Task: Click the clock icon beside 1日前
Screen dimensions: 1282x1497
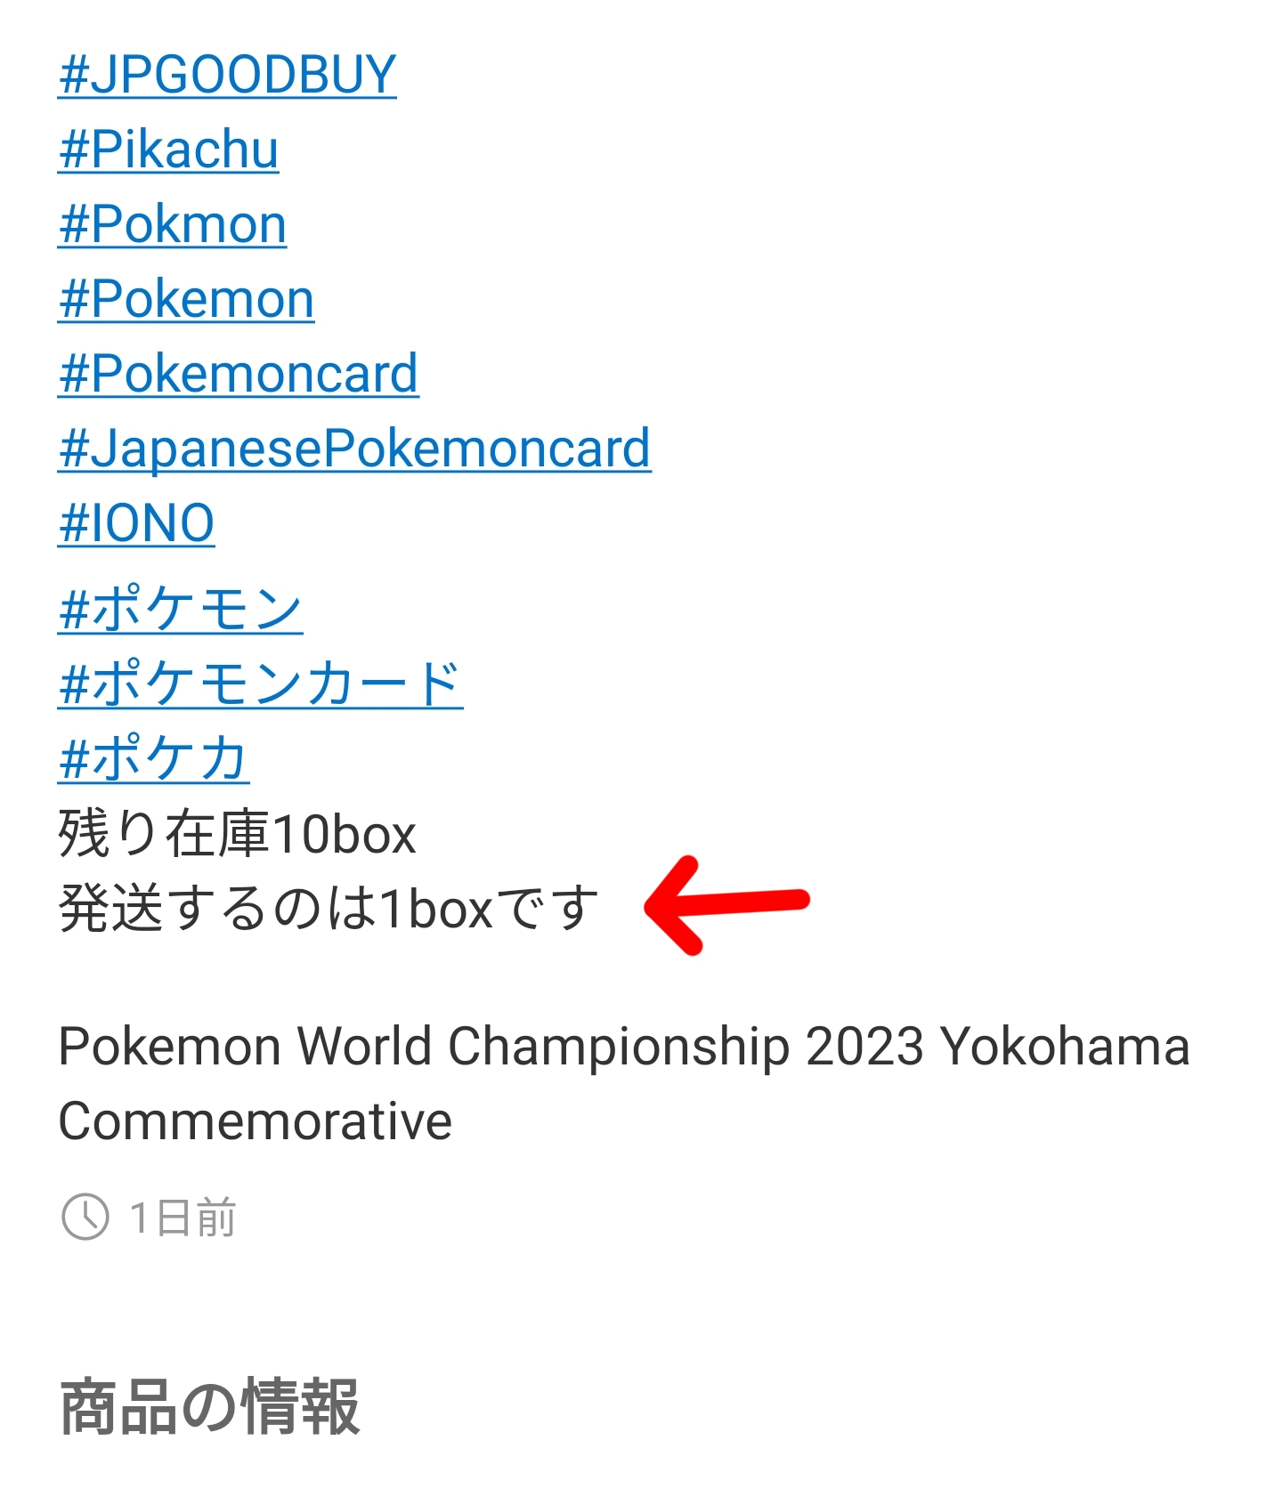Action: pyautogui.click(x=85, y=1217)
